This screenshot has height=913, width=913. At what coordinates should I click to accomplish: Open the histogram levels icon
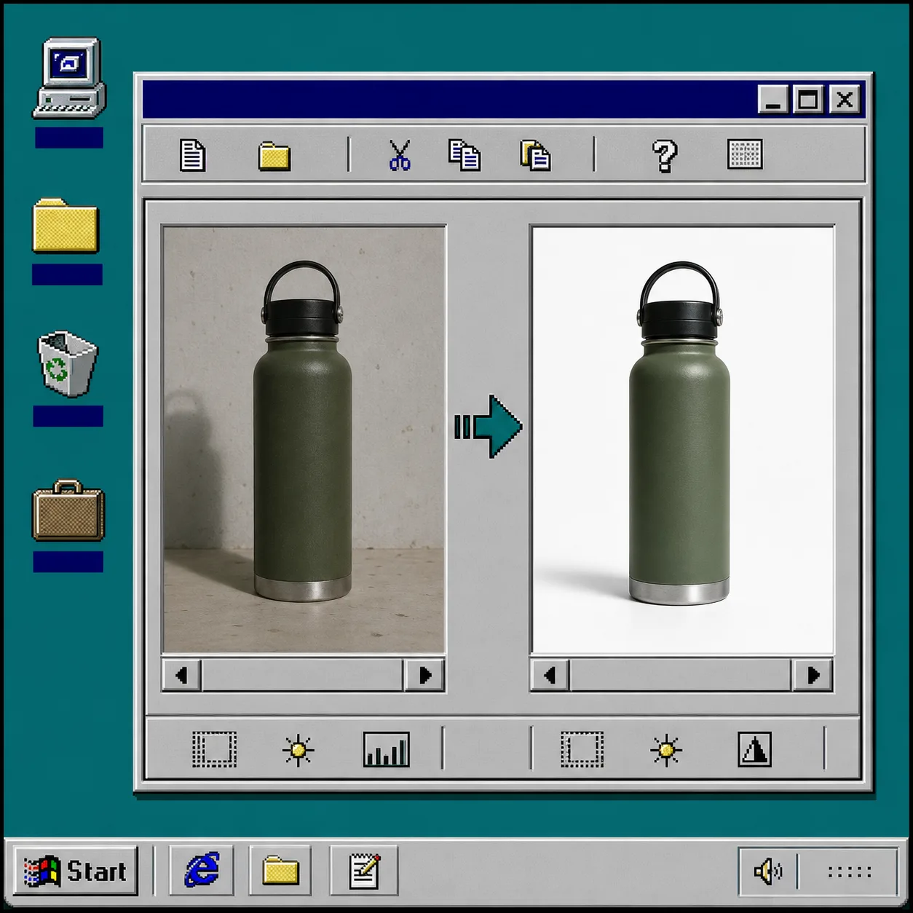click(386, 749)
